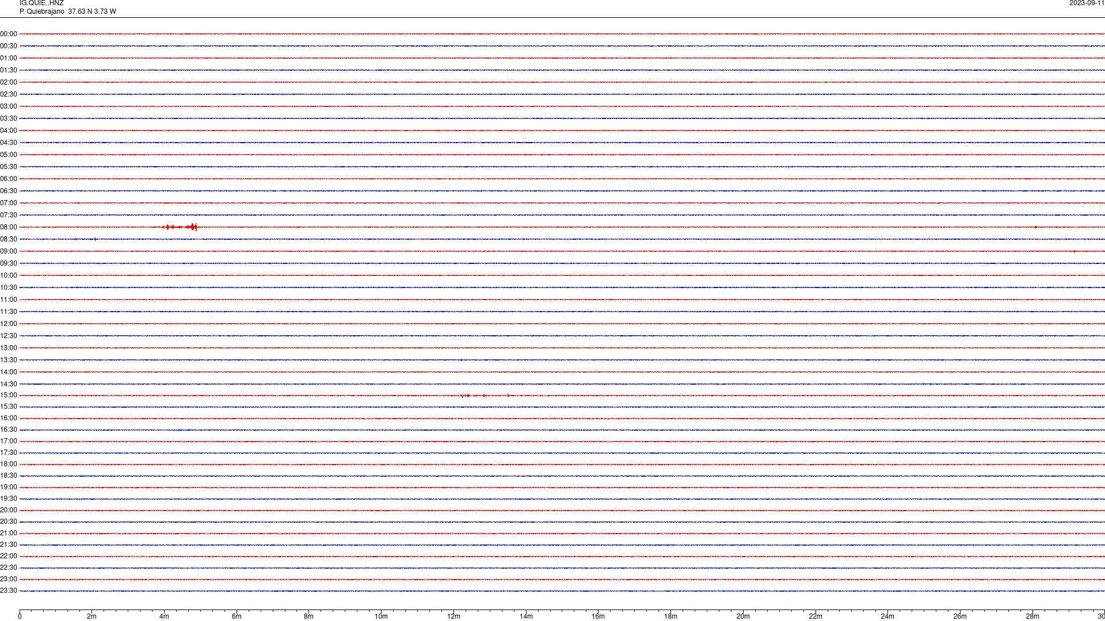Select the 09:00 time row label
The image size is (1105, 621).
click(x=9, y=251)
